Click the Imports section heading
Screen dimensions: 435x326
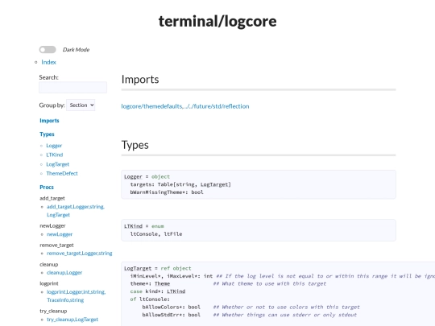click(x=140, y=79)
